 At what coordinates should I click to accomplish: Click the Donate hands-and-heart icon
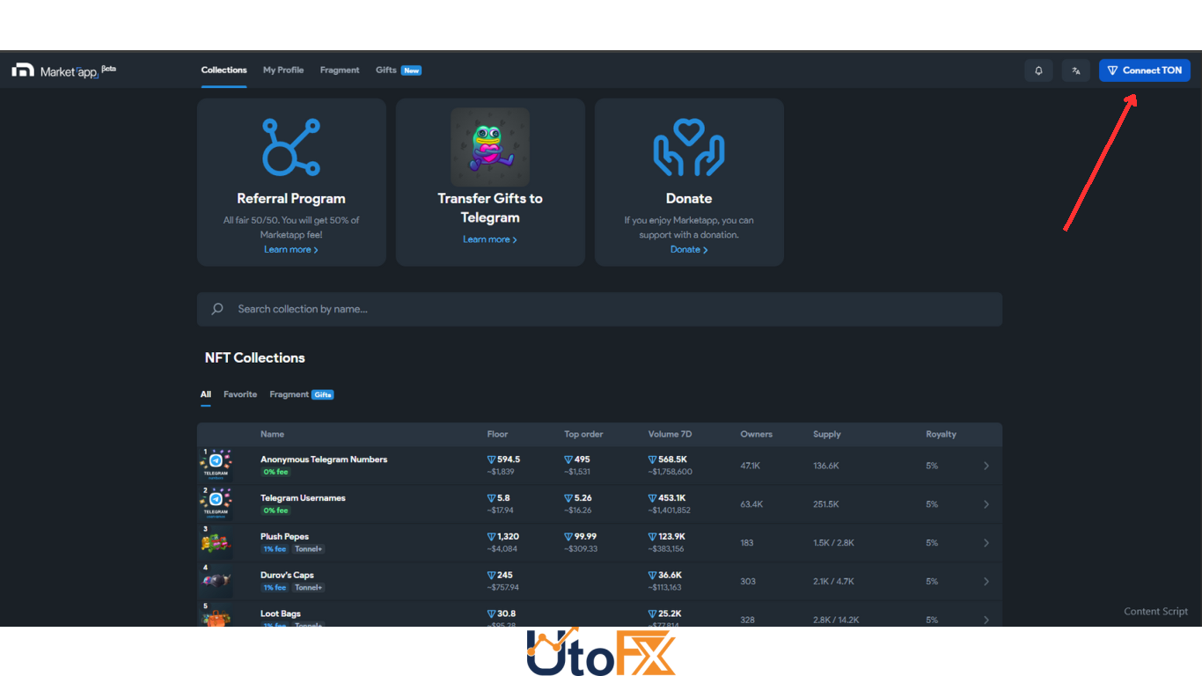click(689, 146)
